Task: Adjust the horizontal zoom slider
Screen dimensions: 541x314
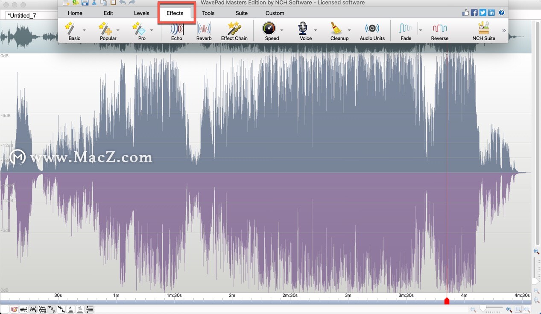Action: (x=483, y=308)
